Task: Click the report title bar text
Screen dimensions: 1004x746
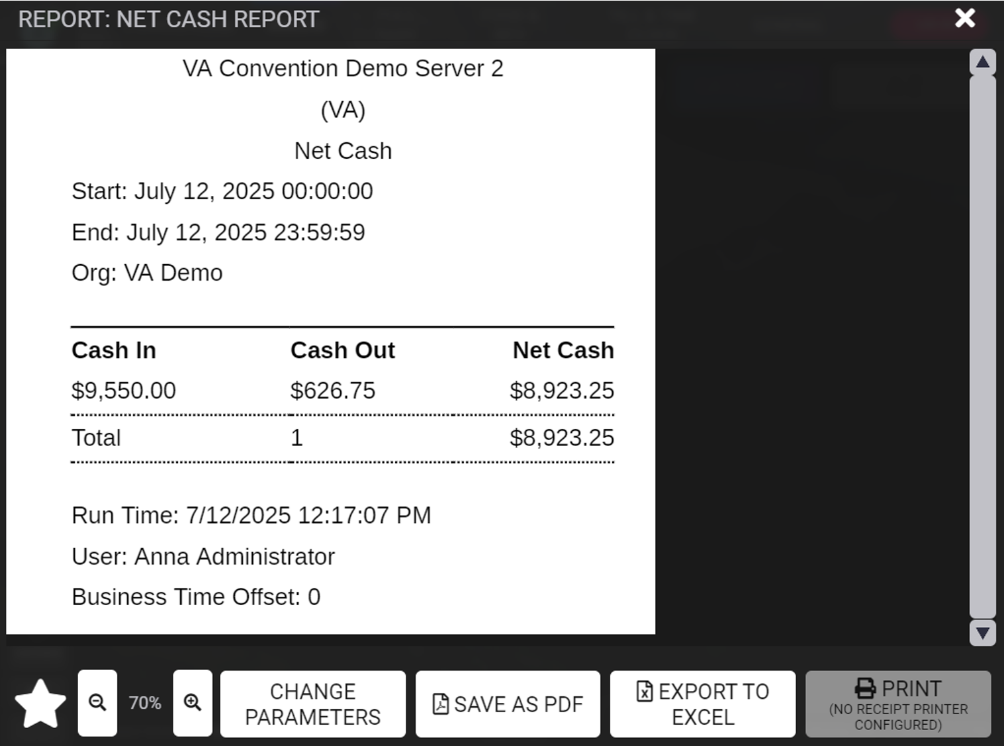Action: pyautogui.click(x=169, y=19)
